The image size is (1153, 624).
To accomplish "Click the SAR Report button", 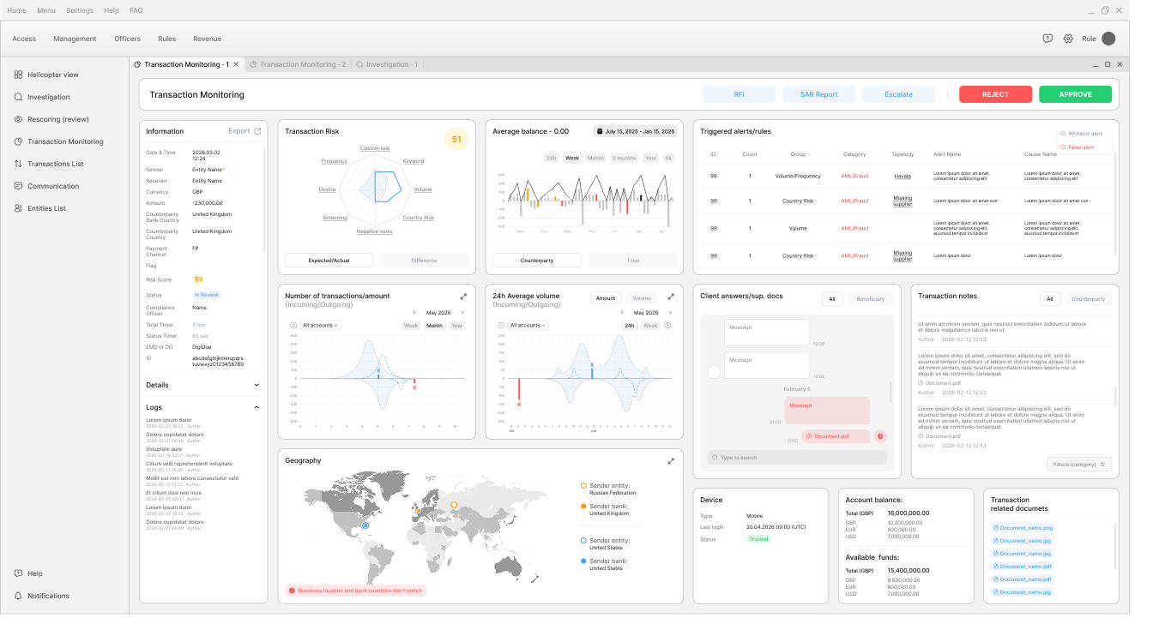I will pos(818,94).
